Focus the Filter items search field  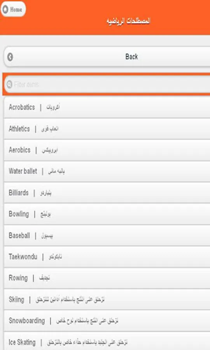[107, 84]
